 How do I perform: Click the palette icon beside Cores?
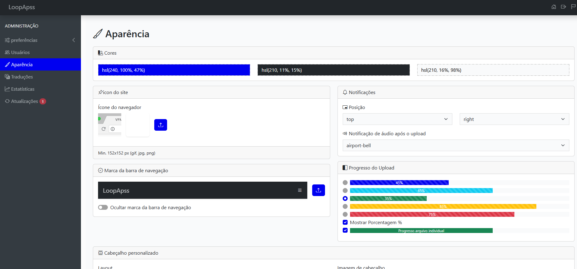(x=100, y=53)
